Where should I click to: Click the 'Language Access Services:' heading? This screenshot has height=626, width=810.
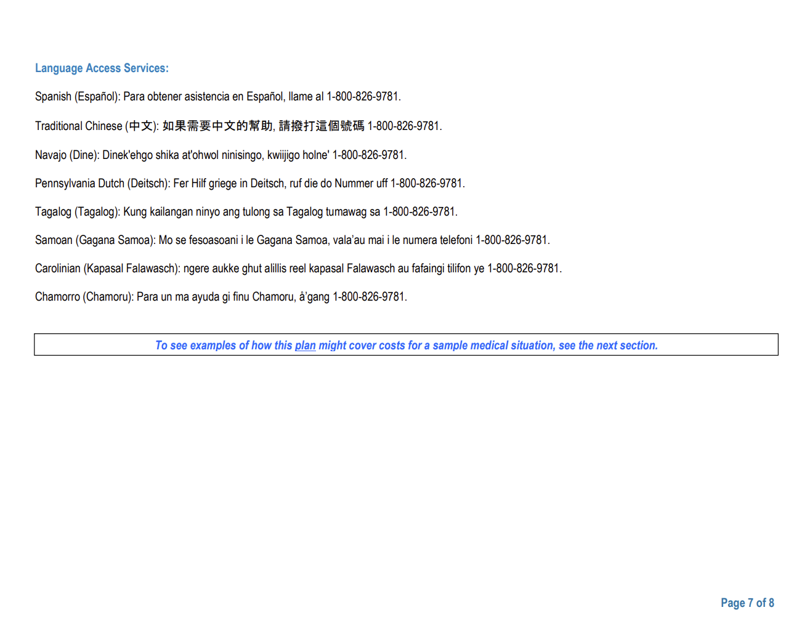click(x=102, y=68)
